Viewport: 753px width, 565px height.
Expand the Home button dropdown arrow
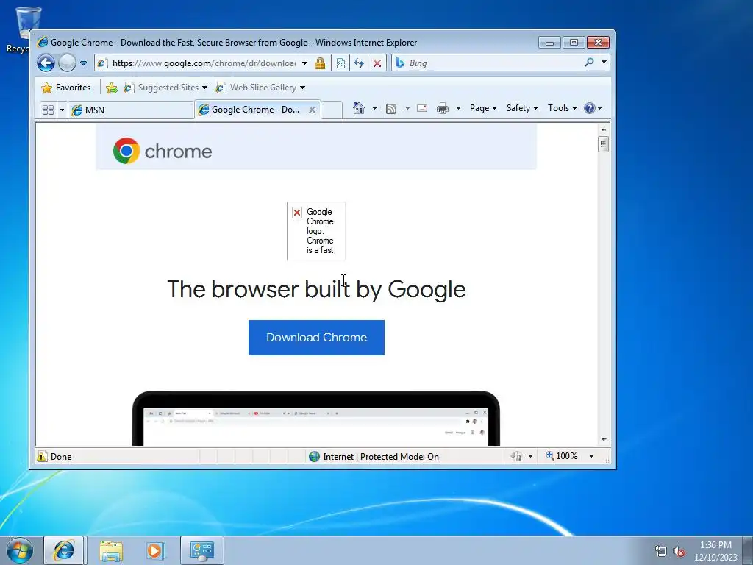tap(374, 108)
